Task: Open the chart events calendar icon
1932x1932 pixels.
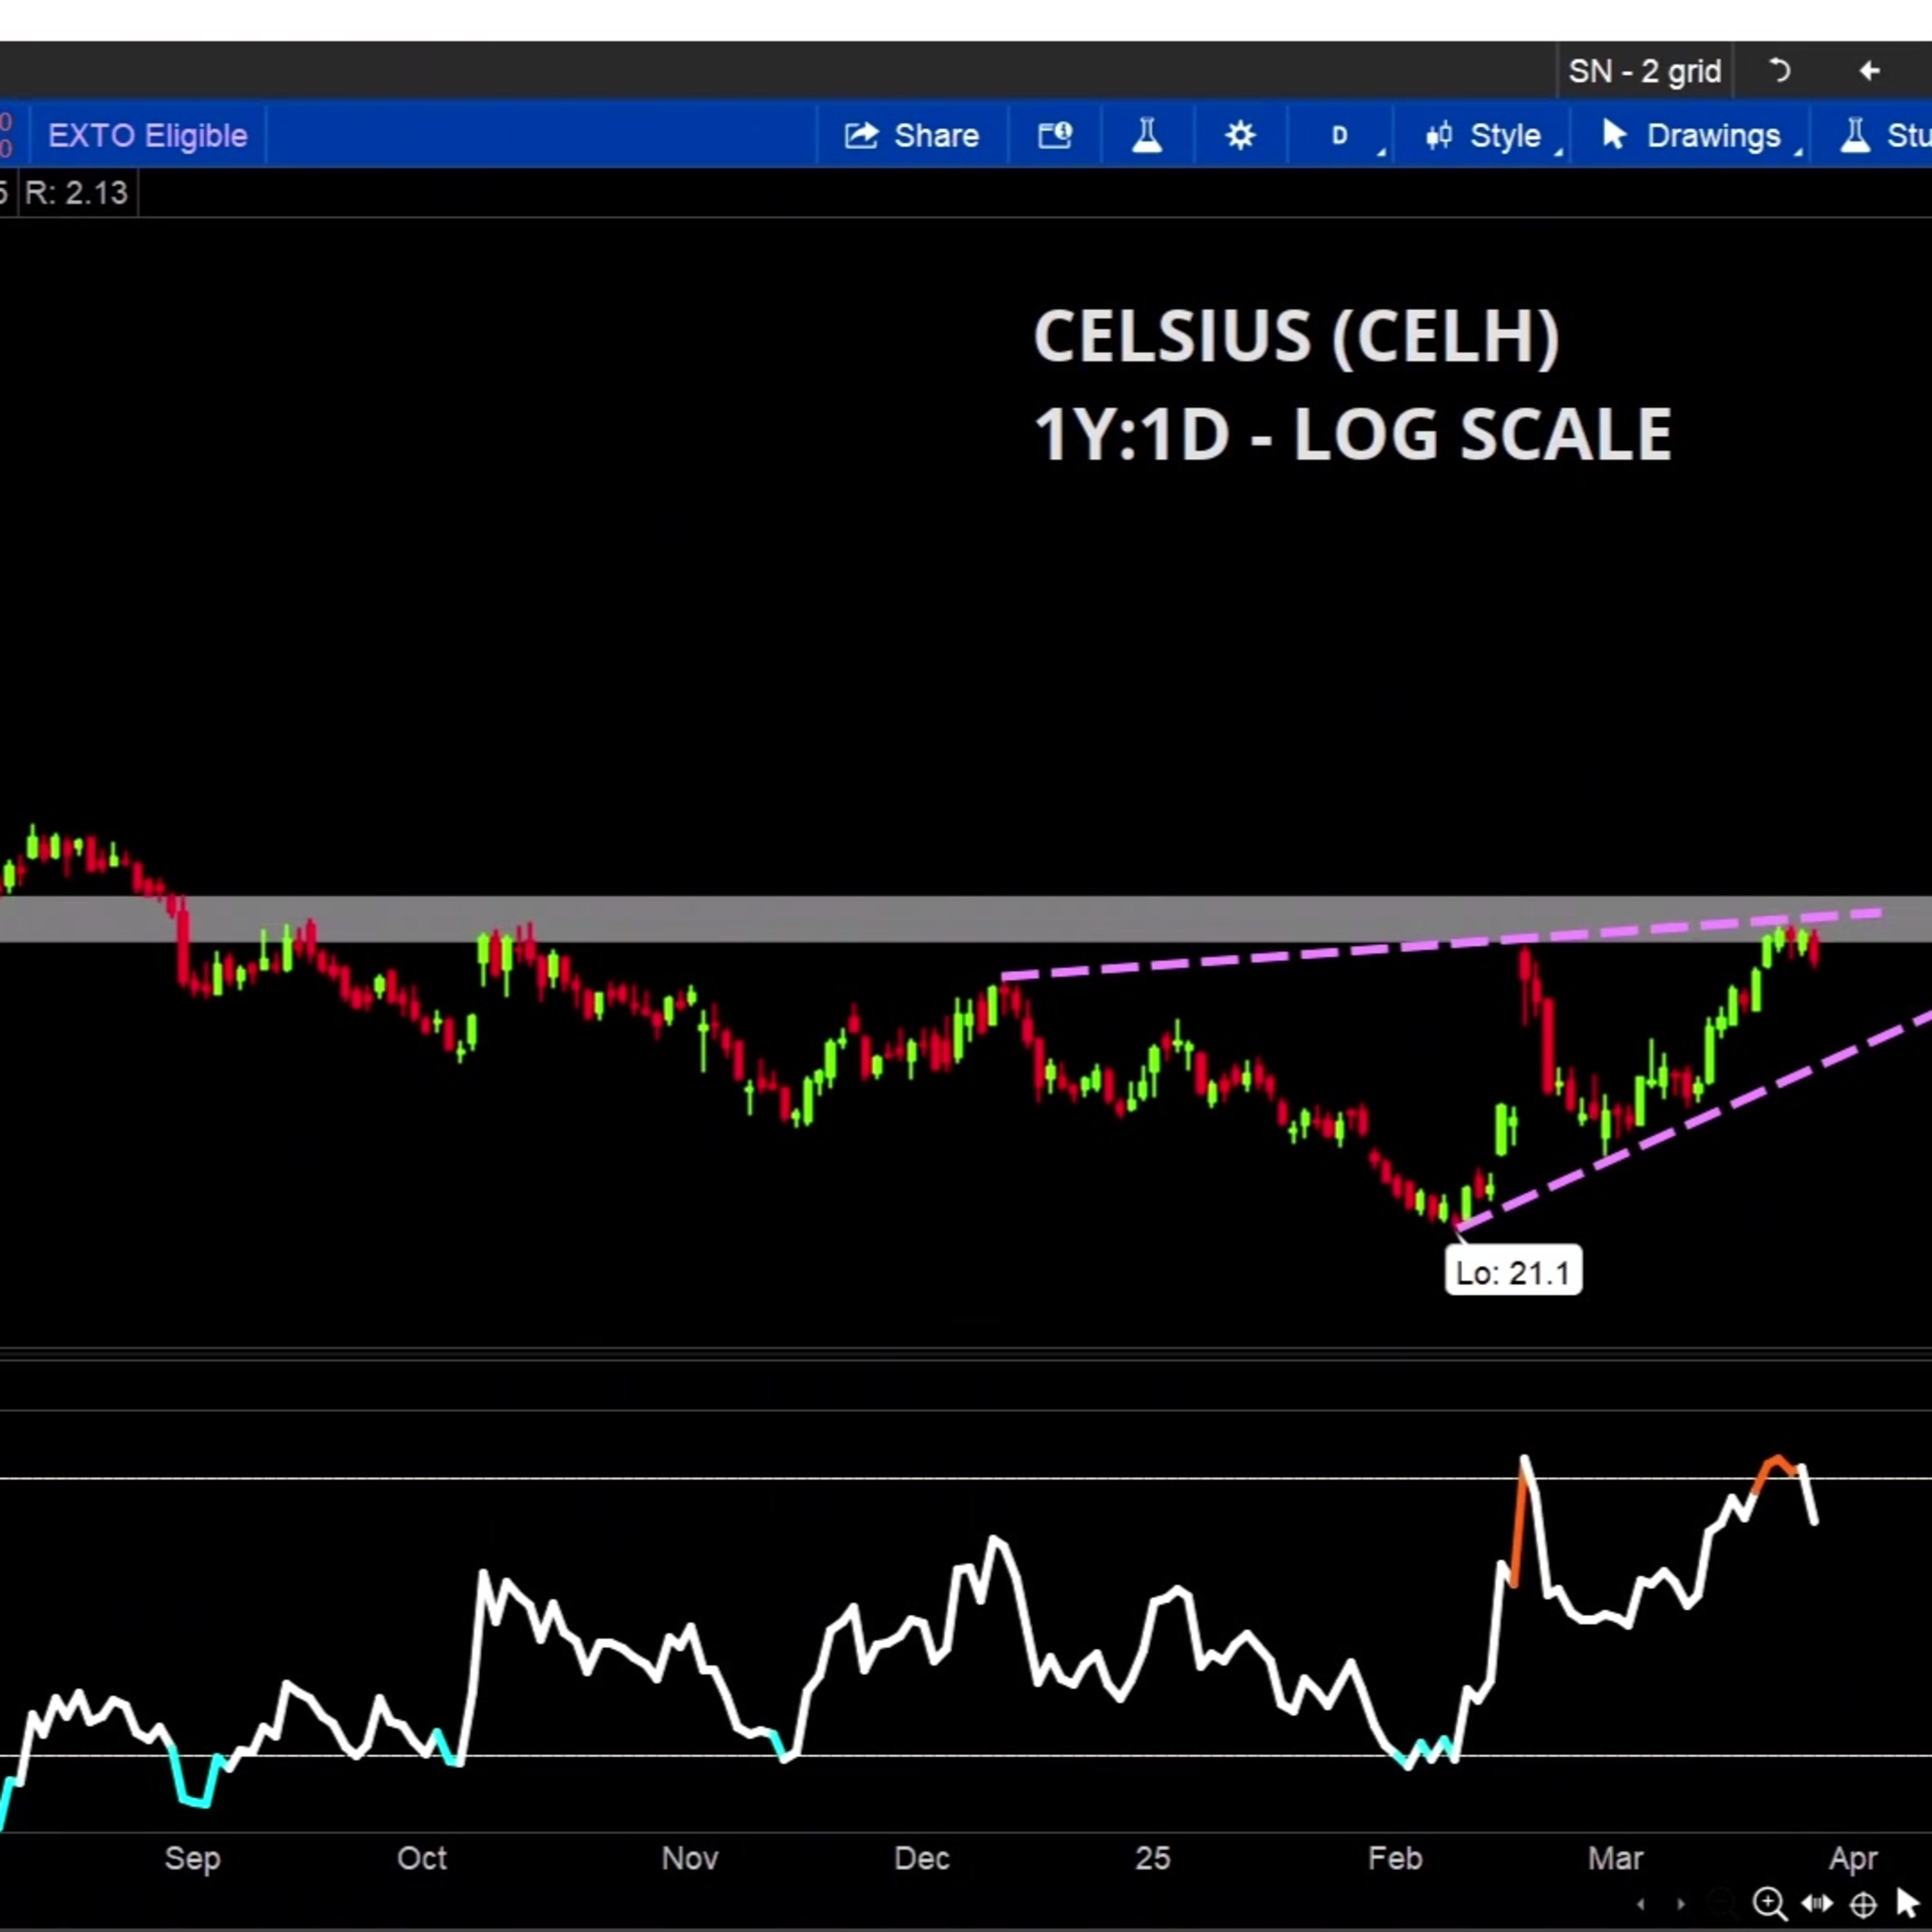Action: pyautogui.click(x=1055, y=135)
